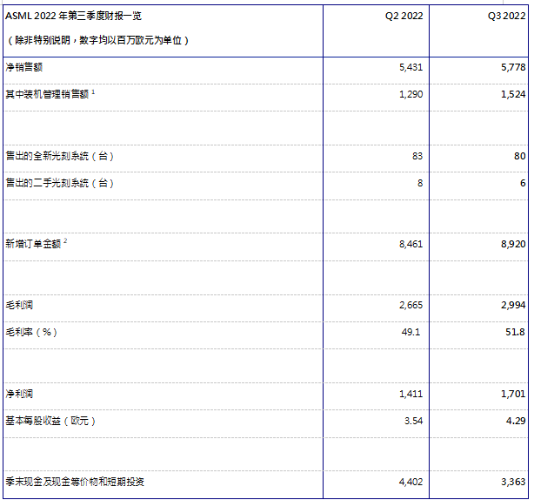Click the Q2 gross profit value 2,665
This screenshot has height=500, width=534.
(409, 307)
